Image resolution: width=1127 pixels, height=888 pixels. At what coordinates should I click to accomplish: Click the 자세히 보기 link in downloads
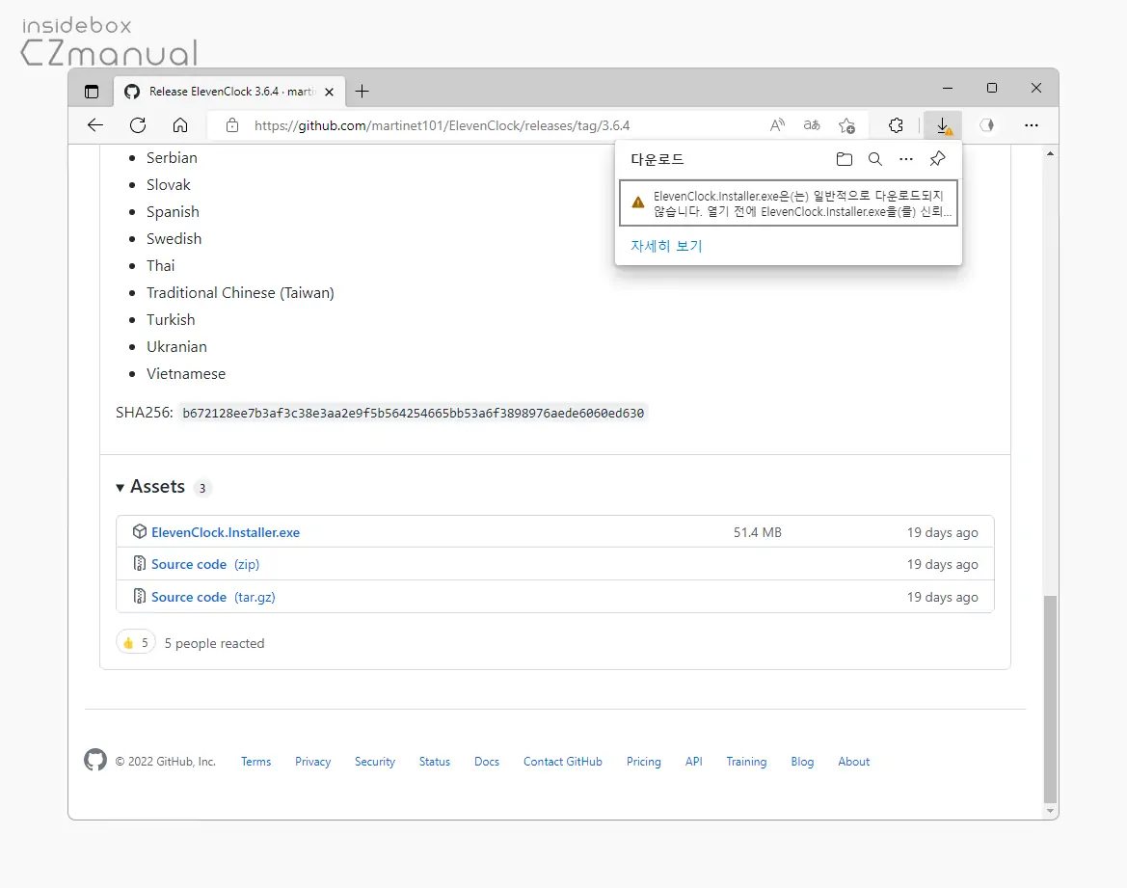tap(666, 246)
